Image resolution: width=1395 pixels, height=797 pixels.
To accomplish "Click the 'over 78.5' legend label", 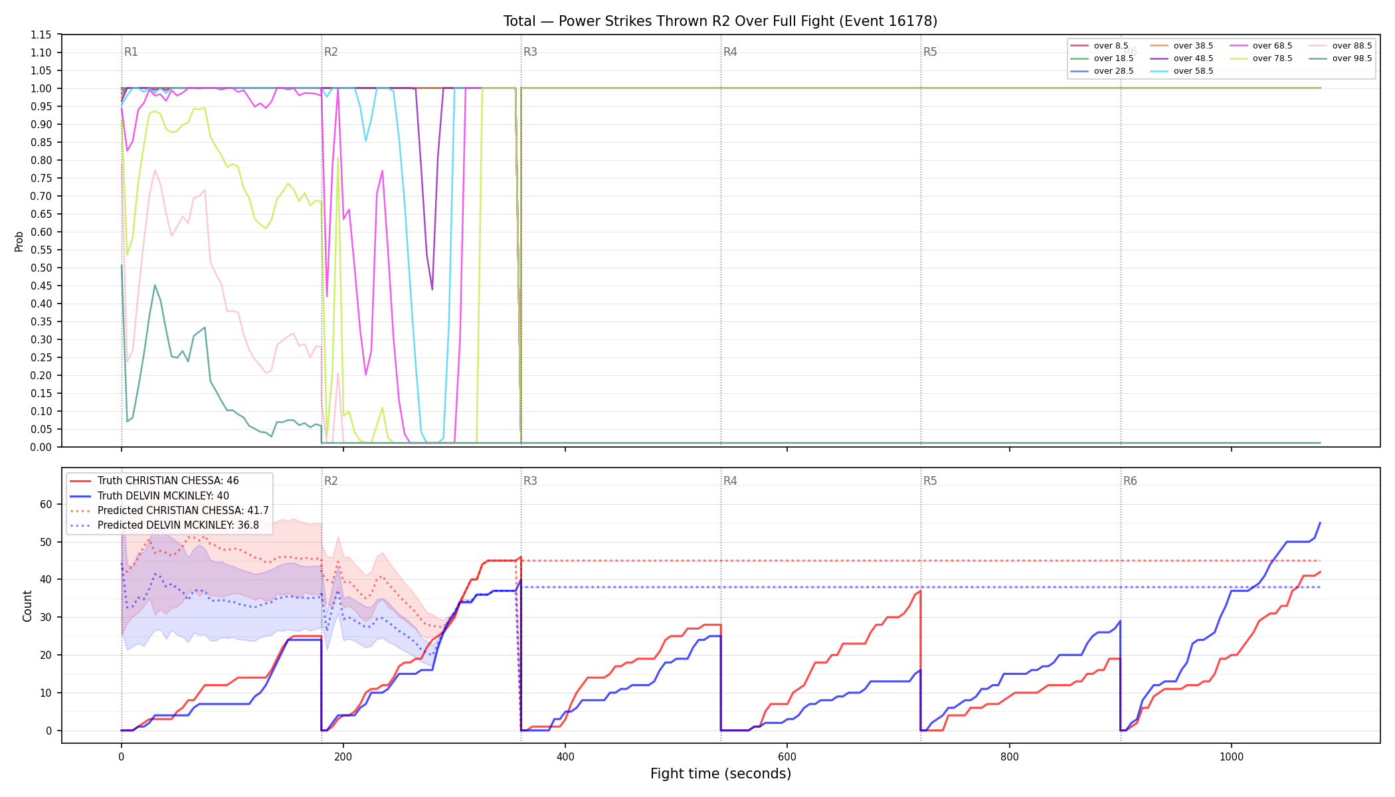I will (1272, 58).
